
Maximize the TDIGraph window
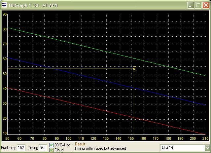tap(198, 5)
